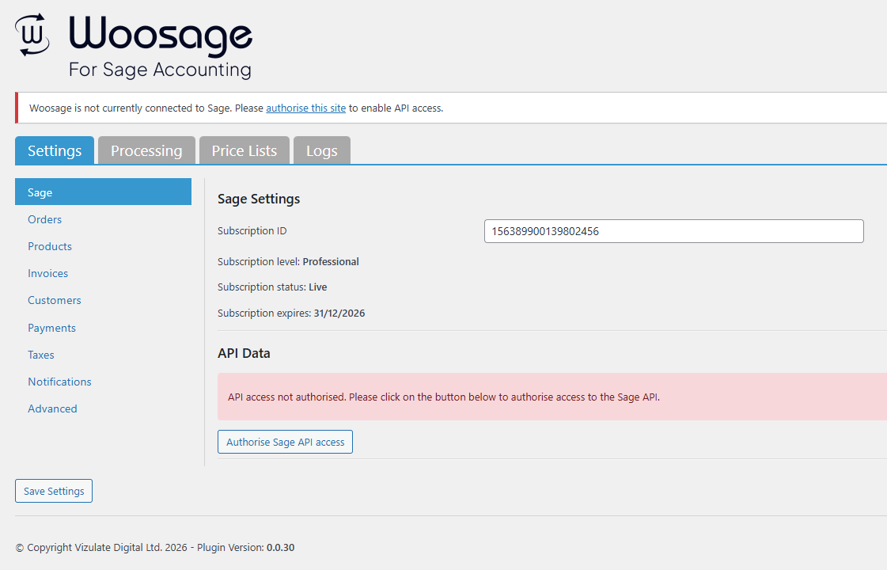Click the Save Settings button
Image resolution: width=887 pixels, height=570 pixels.
pos(54,491)
